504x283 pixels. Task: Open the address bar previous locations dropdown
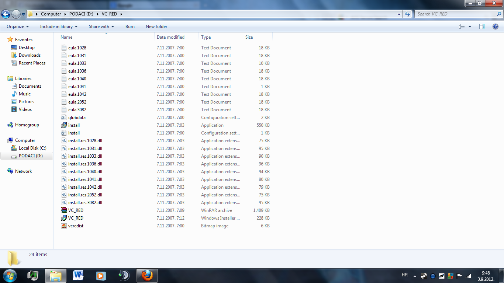point(399,14)
